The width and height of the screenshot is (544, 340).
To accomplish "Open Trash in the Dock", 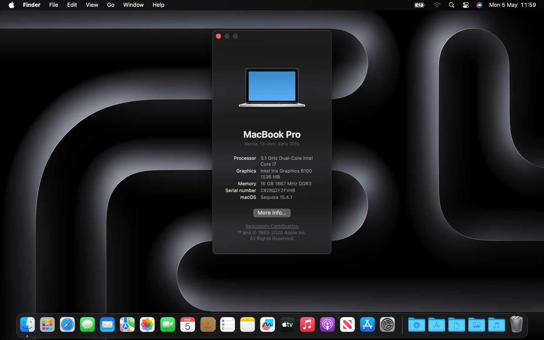I will pos(516,324).
